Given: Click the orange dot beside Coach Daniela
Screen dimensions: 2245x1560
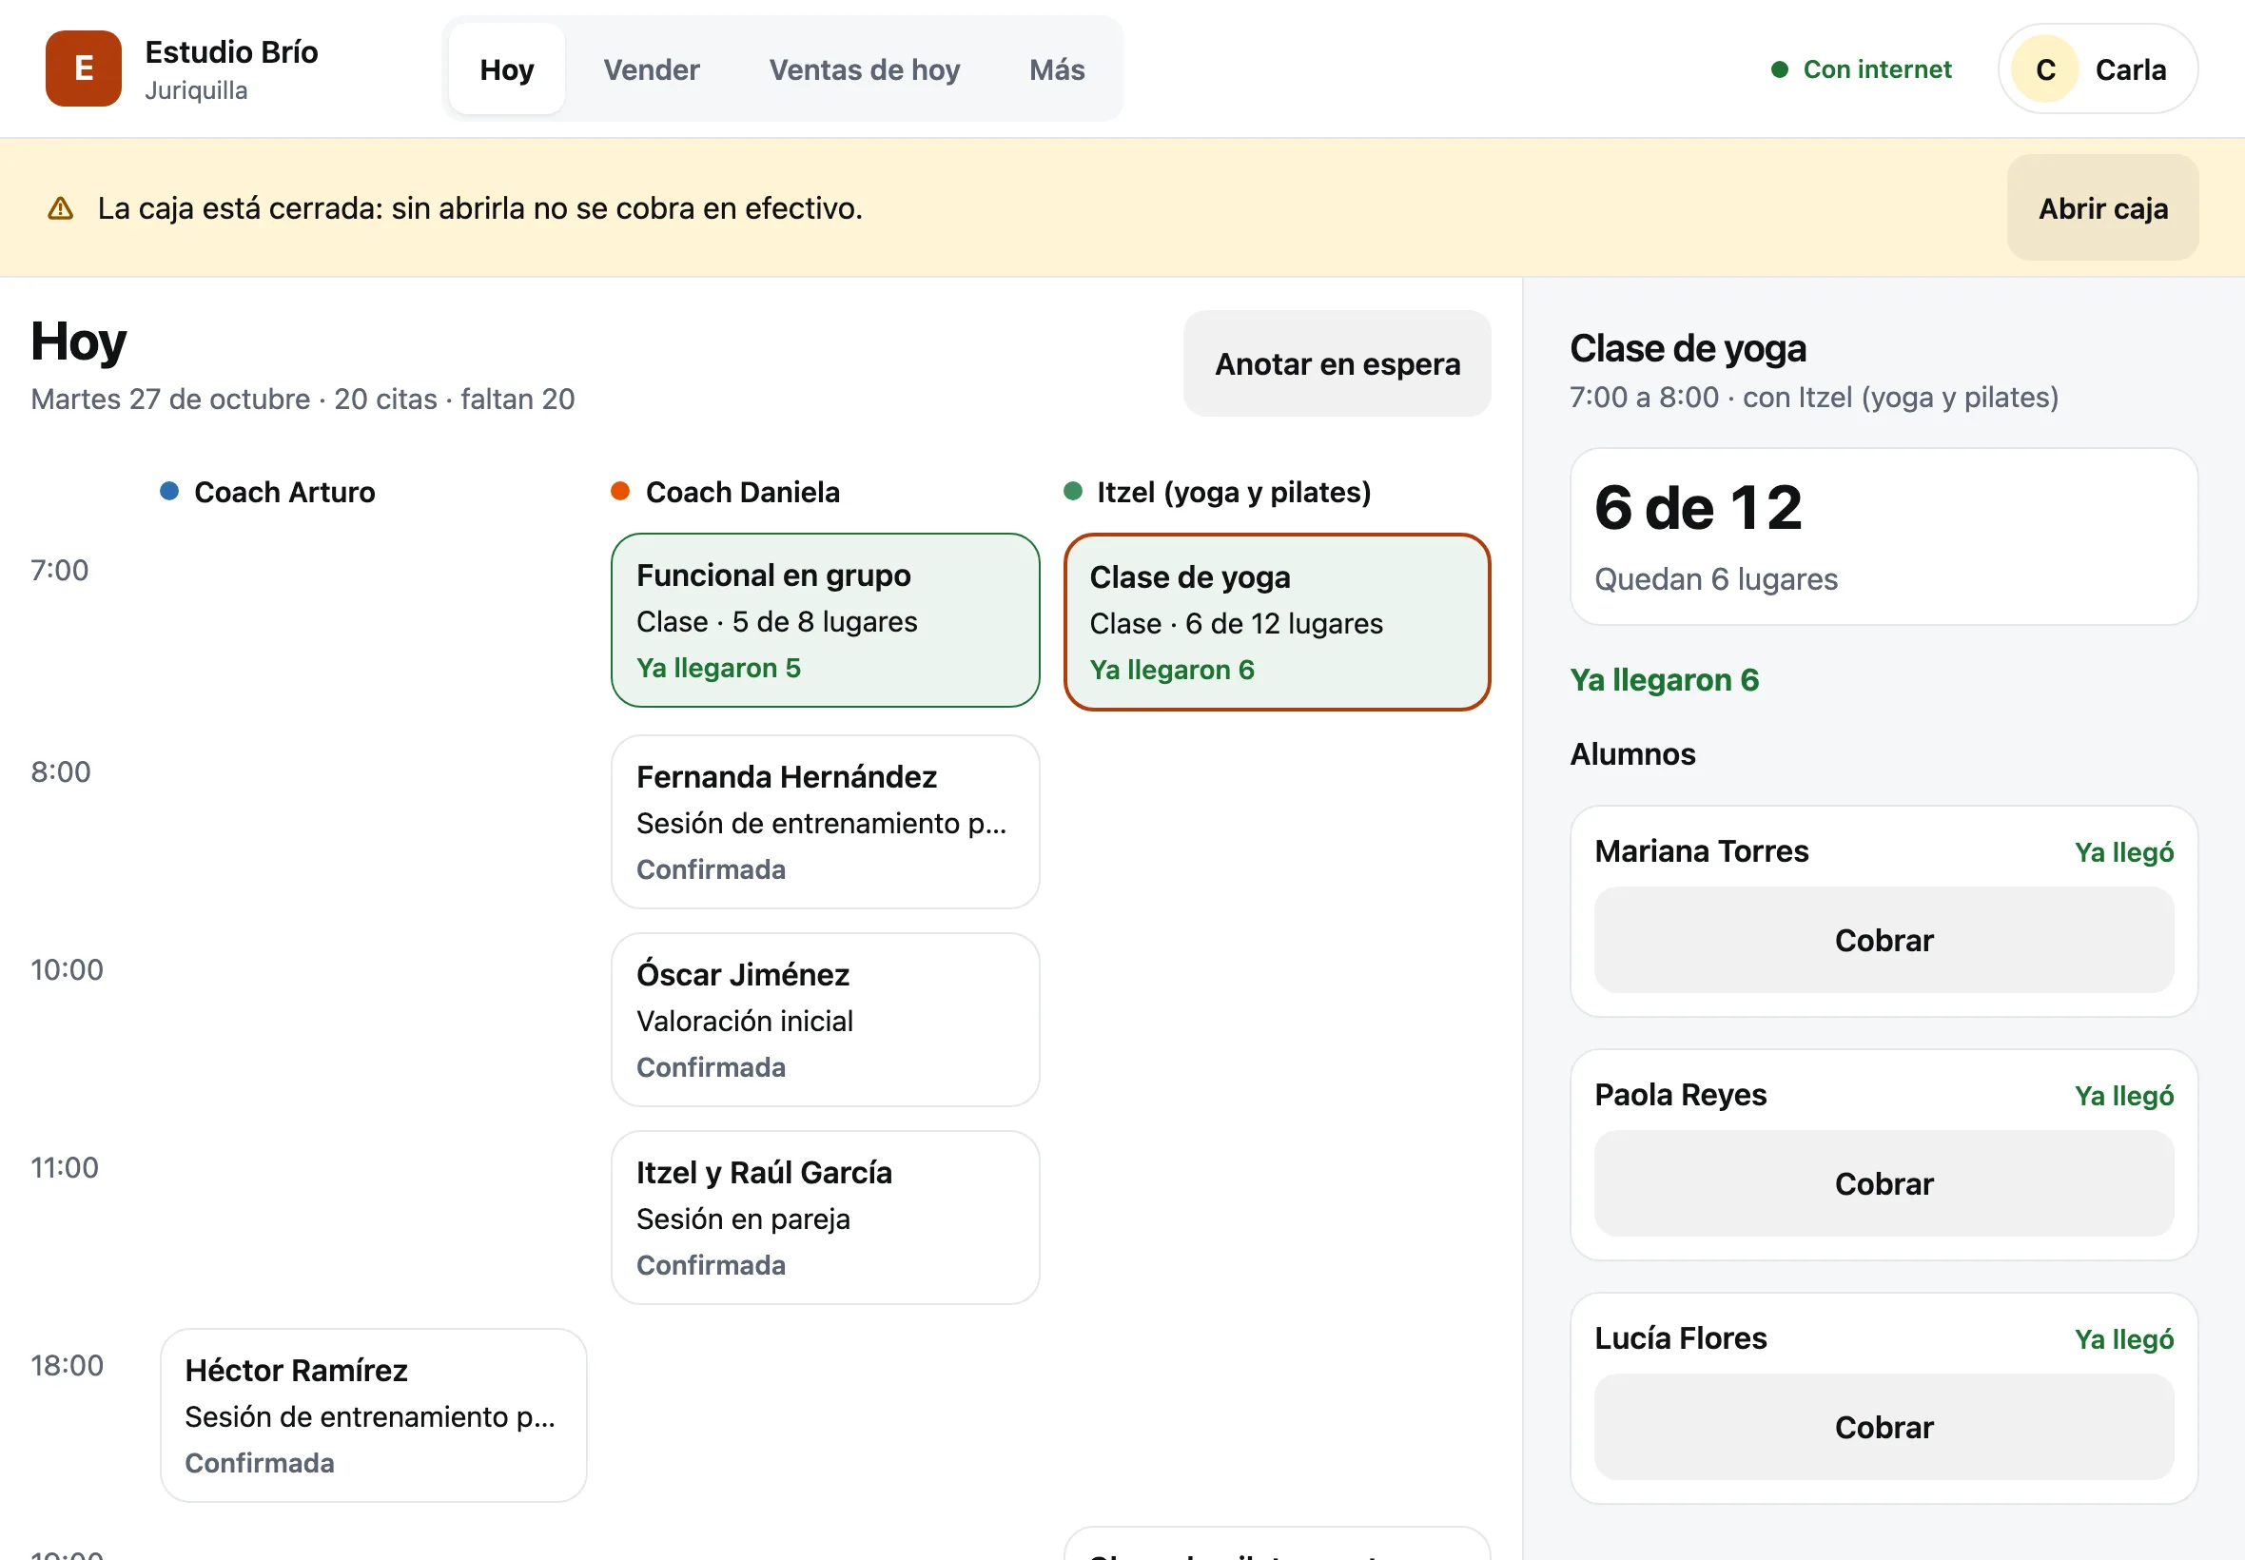Looking at the screenshot, I should pos(619,491).
